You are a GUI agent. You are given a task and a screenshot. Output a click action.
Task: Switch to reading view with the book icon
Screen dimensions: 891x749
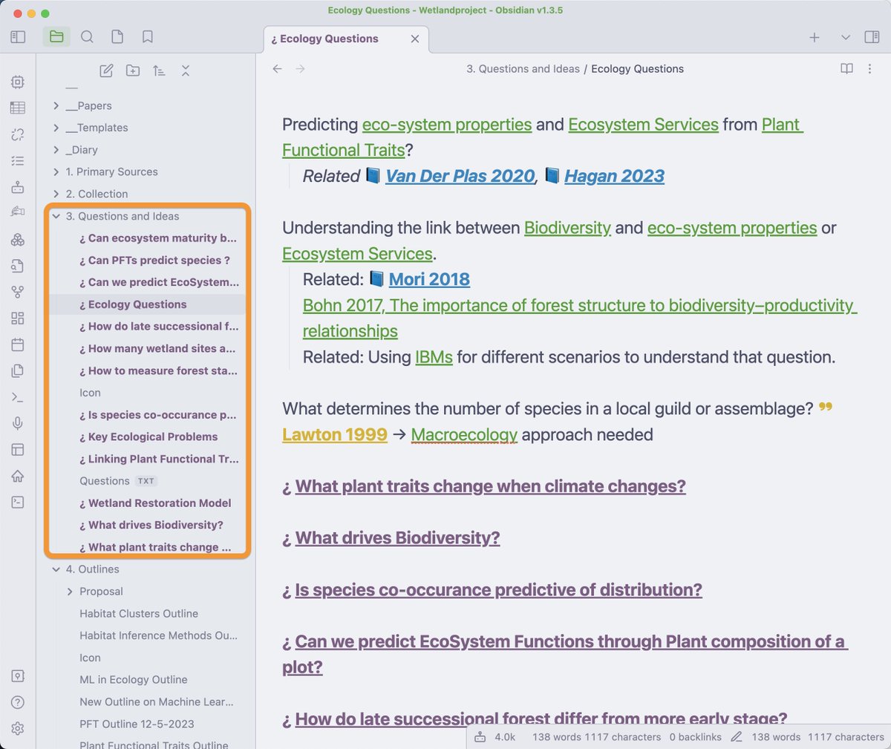pyautogui.click(x=846, y=68)
